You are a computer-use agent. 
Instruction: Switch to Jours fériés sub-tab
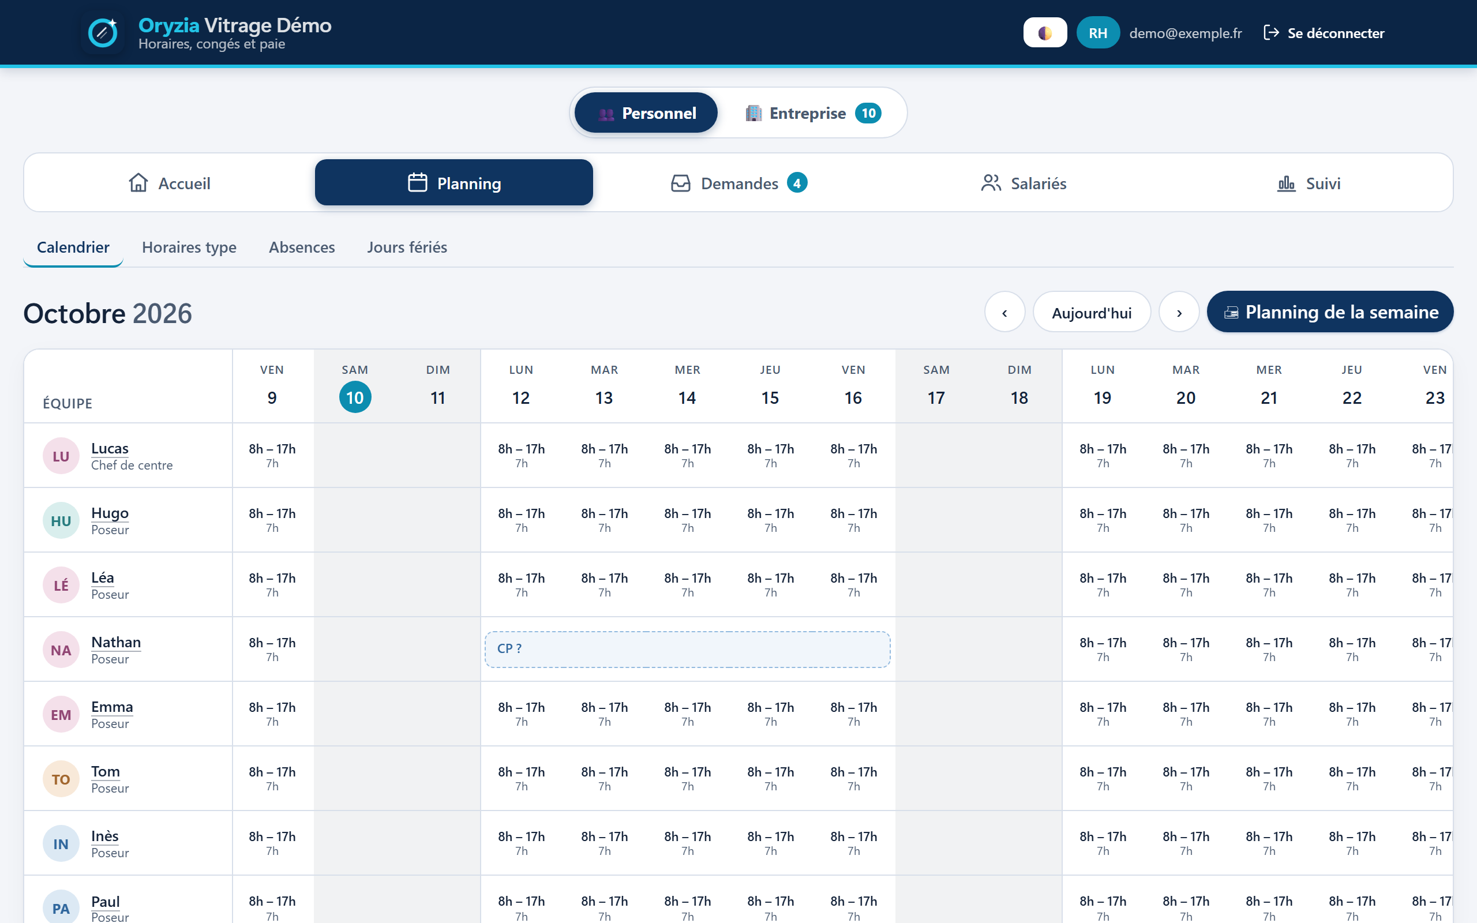(407, 247)
